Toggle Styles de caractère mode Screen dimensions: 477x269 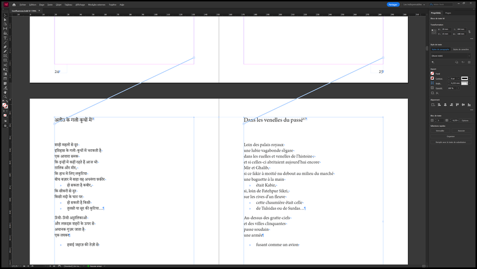point(461,49)
